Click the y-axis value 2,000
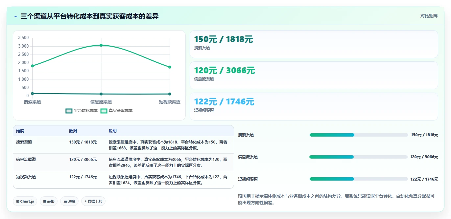 click(23, 63)
